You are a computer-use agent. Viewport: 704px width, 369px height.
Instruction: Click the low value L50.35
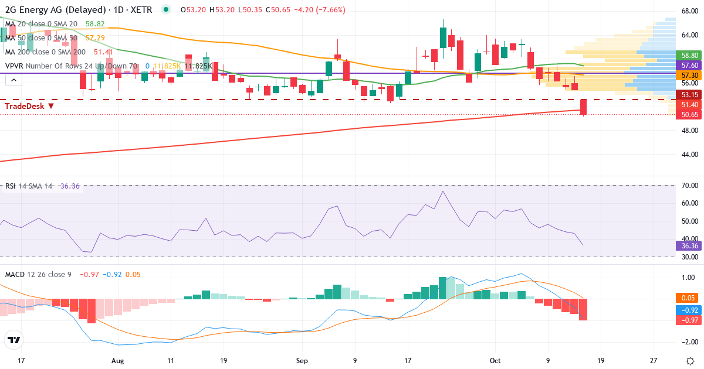click(249, 10)
